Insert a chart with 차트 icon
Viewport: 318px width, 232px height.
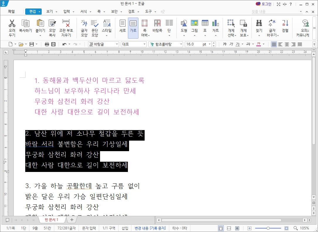216,23
